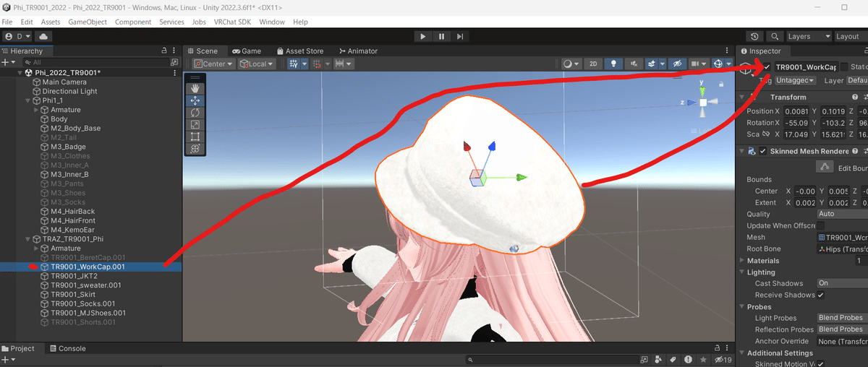Image resolution: width=868 pixels, height=367 pixels.
Task: Open the File menu
Action: coord(7,22)
